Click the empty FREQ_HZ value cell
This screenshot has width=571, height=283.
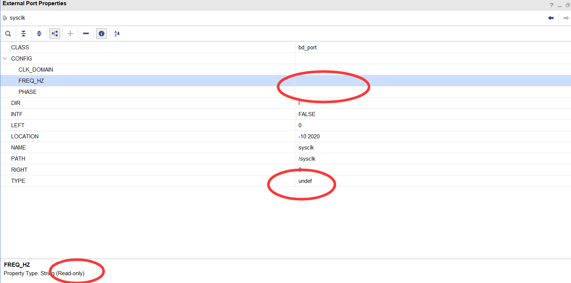pyautogui.click(x=334, y=80)
